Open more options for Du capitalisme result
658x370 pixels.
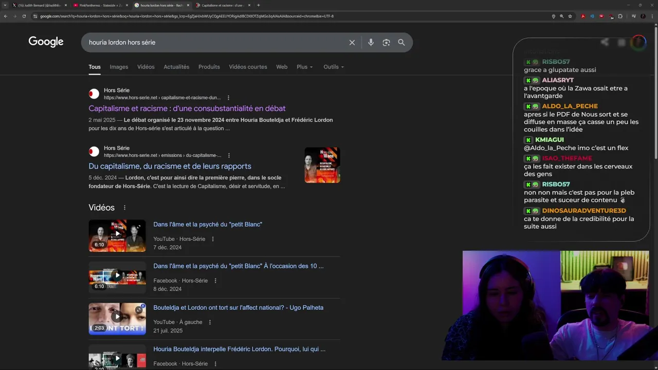click(229, 155)
